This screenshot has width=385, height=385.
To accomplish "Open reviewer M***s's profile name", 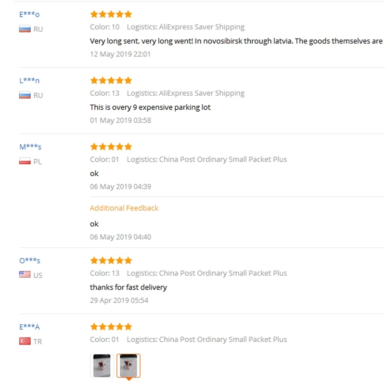I will (30, 147).
